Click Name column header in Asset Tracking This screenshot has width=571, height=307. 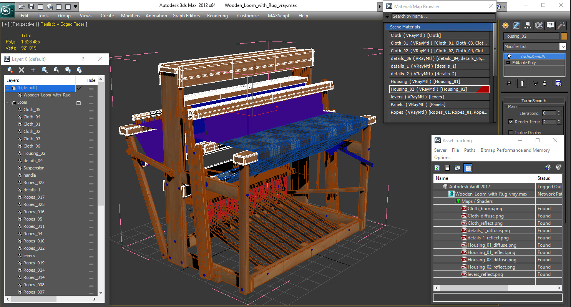tap(484, 178)
